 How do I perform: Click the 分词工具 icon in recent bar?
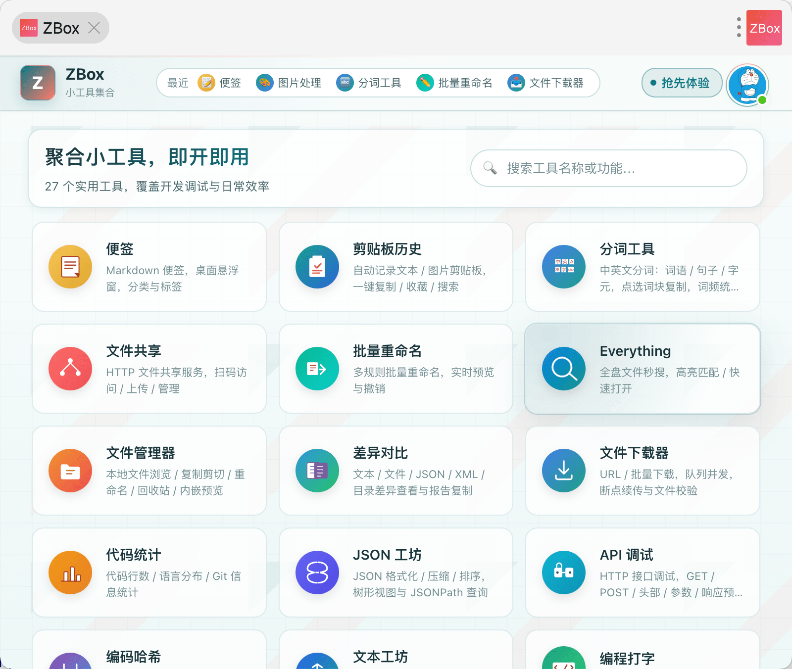[x=345, y=83]
